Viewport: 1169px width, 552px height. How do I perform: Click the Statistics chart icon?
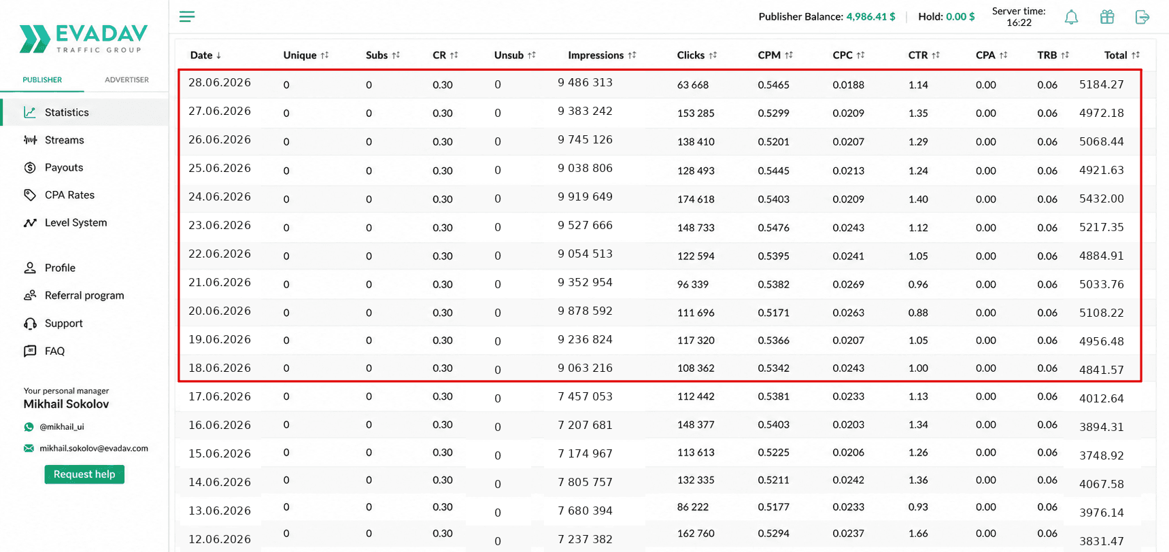pyautogui.click(x=30, y=112)
